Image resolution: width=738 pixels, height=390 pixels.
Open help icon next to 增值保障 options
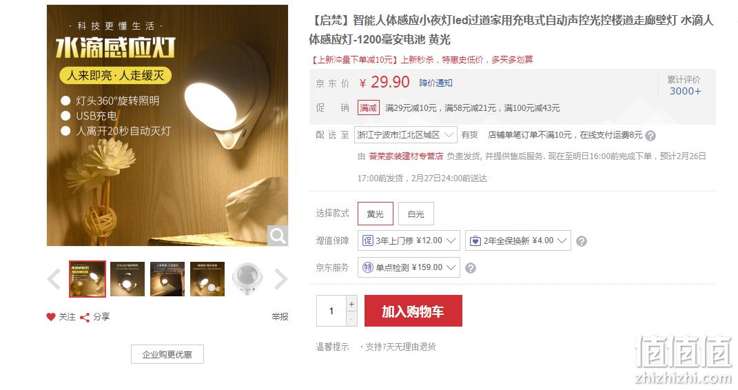click(x=582, y=241)
